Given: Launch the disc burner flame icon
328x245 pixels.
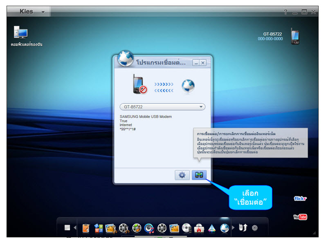Looking at the screenshot, I should coord(199,228).
